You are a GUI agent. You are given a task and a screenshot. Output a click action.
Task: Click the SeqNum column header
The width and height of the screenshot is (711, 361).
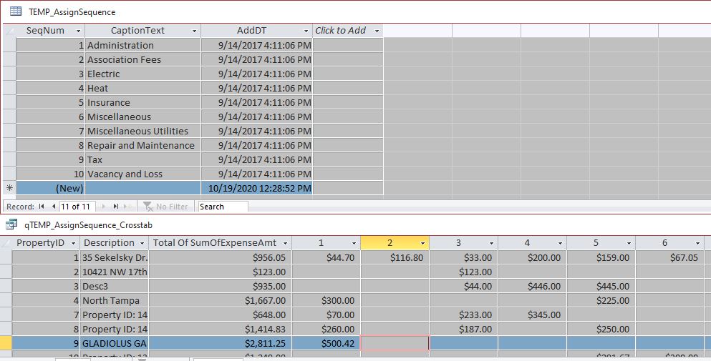point(50,30)
